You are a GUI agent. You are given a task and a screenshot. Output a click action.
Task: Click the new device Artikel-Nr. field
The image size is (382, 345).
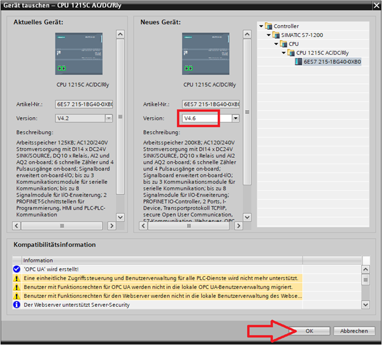(x=211, y=104)
